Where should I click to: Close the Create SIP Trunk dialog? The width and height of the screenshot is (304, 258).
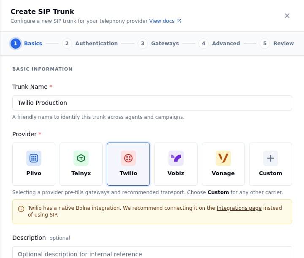[287, 16]
